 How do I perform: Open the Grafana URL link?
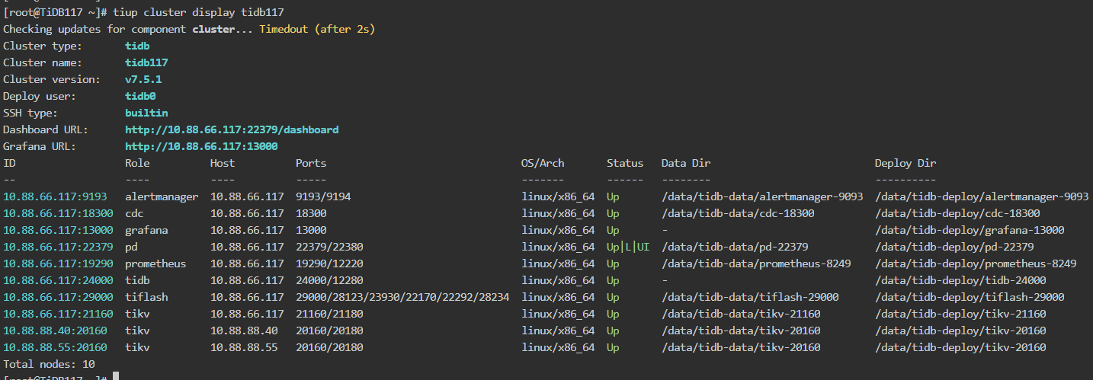201,146
